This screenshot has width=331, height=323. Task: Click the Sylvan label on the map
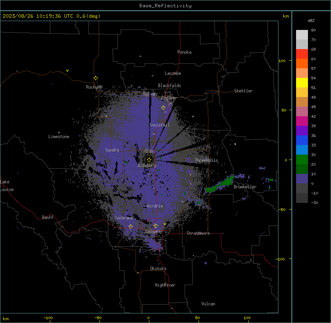point(150,94)
